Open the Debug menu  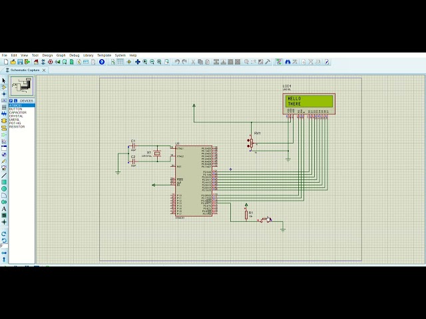click(74, 55)
